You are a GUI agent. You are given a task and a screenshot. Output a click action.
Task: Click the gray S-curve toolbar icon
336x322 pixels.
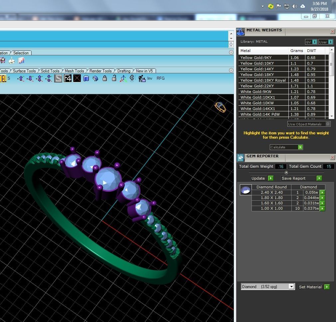click(58, 78)
